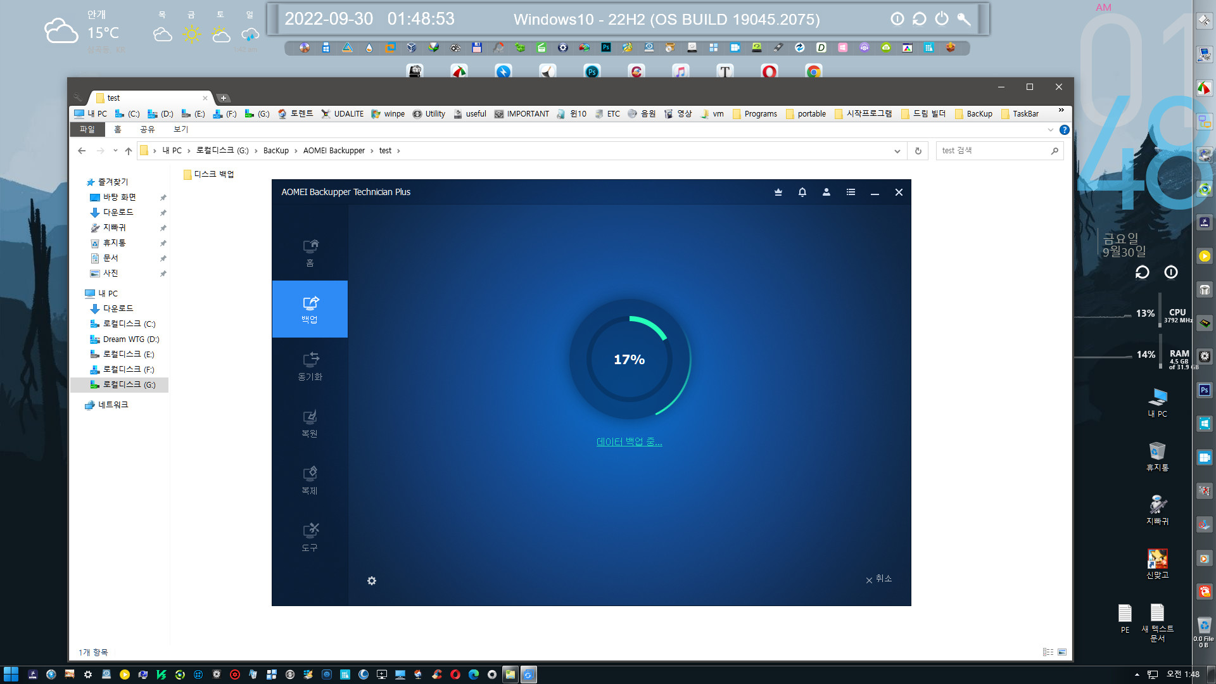Open the Share ribbon tab in Explorer
The height and width of the screenshot is (684, 1216).
point(147,129)
